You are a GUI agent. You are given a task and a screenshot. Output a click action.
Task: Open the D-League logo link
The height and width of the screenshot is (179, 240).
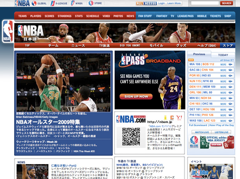59,3
